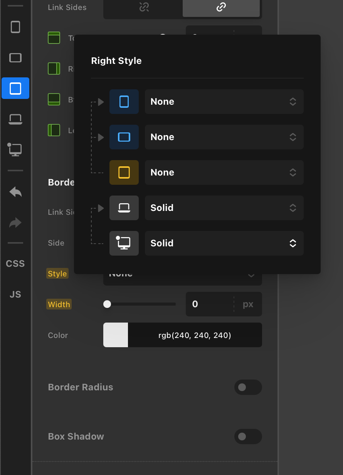
Task: Click the unlinked sides broken chain button
Action: coord(144,7)
